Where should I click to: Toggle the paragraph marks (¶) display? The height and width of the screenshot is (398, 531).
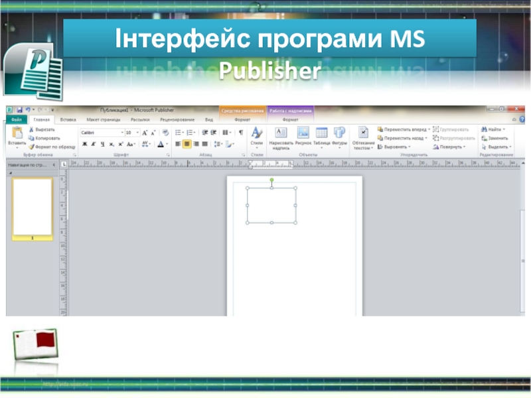point(240,132)
